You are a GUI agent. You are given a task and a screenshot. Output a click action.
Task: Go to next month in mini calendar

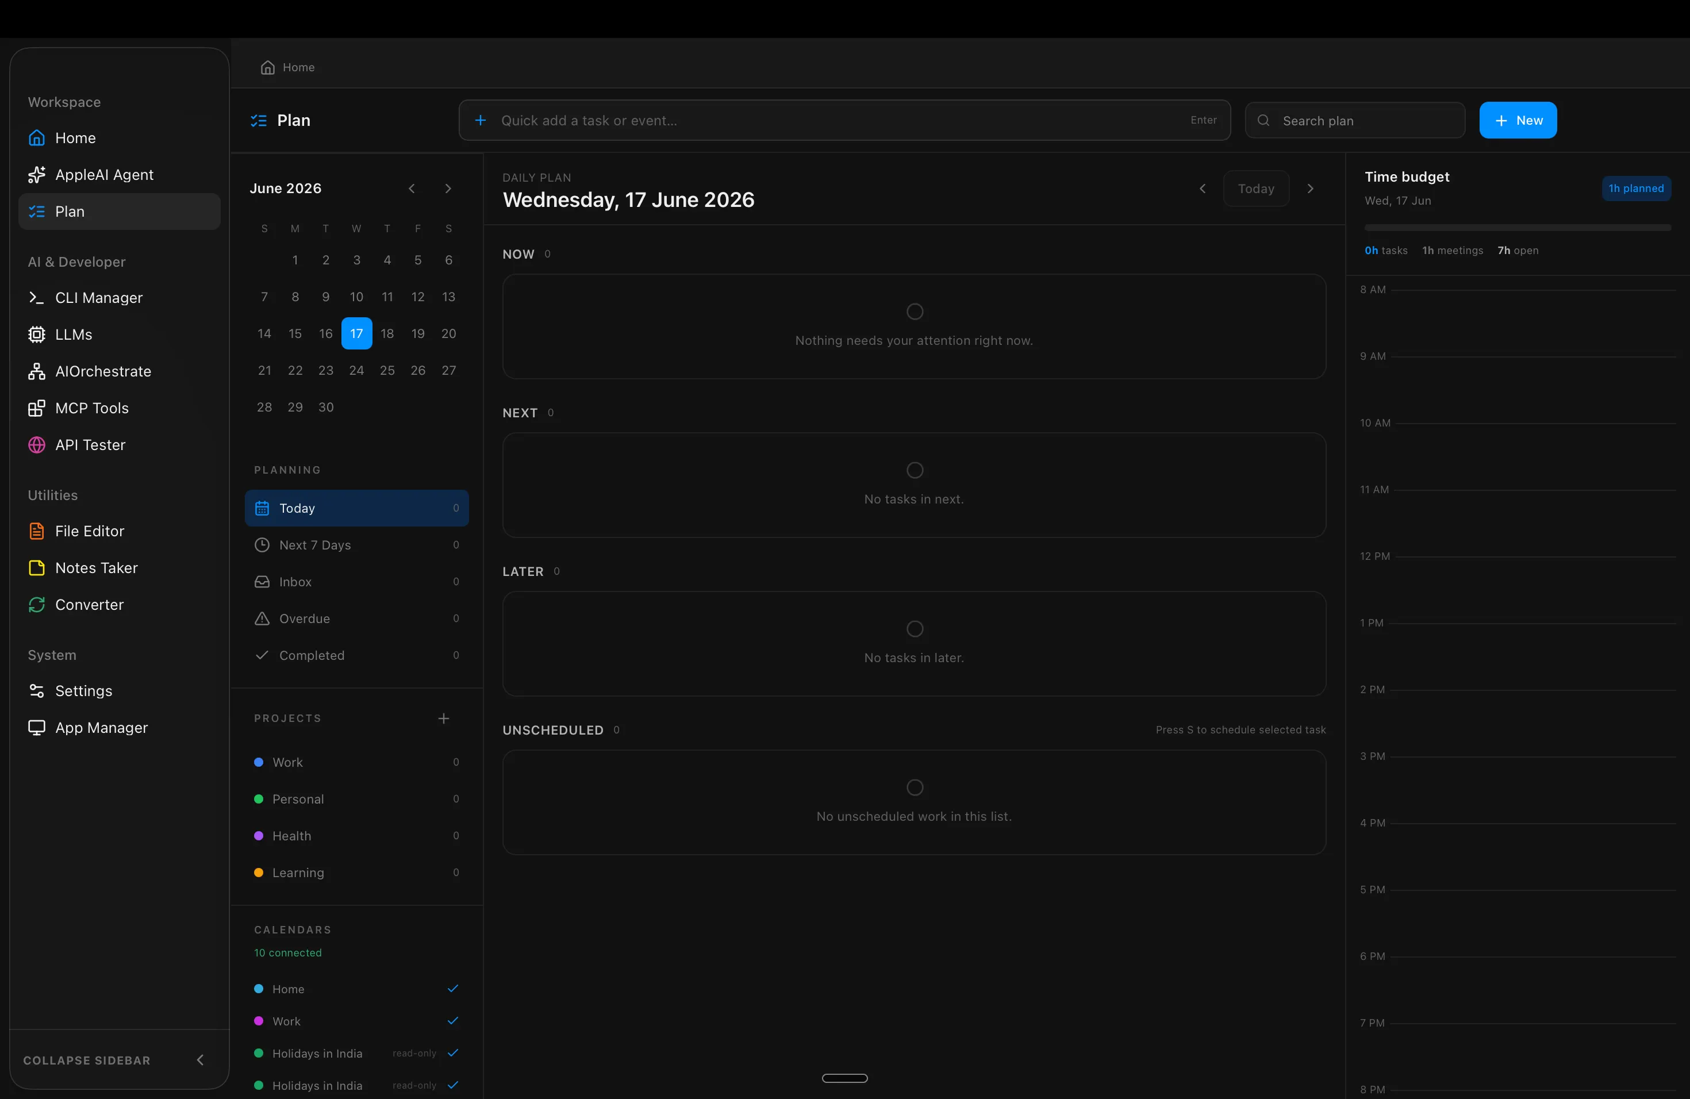(x=448, y=188)
